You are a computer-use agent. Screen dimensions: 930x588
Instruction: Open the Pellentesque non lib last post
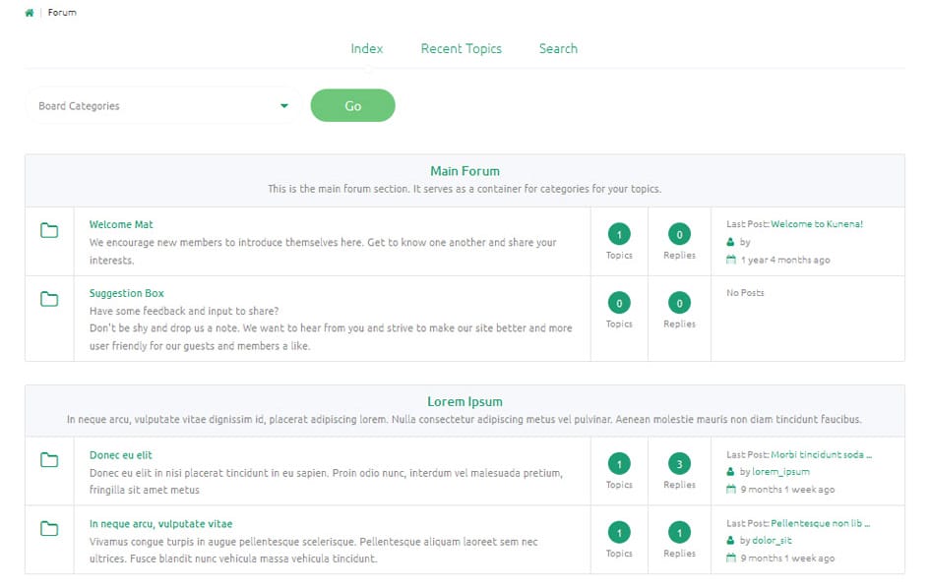821,524
